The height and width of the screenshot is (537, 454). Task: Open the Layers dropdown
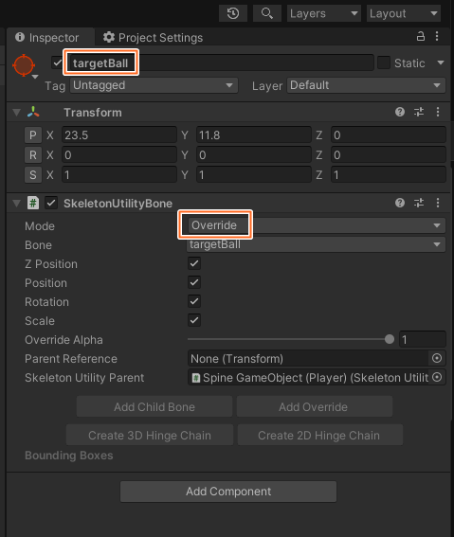(x=324, y=13)
